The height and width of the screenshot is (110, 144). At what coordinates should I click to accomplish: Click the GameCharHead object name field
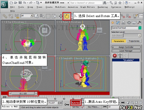[x=125, y=28]
